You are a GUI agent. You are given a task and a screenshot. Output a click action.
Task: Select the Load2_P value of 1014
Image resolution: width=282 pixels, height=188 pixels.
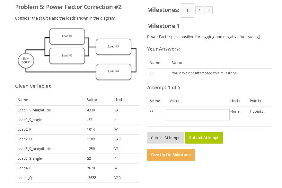pos(92,129)
